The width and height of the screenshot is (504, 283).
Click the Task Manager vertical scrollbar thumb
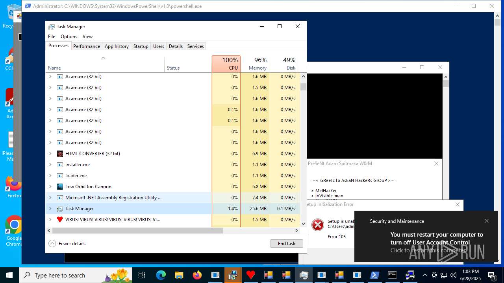pos(303,87)
